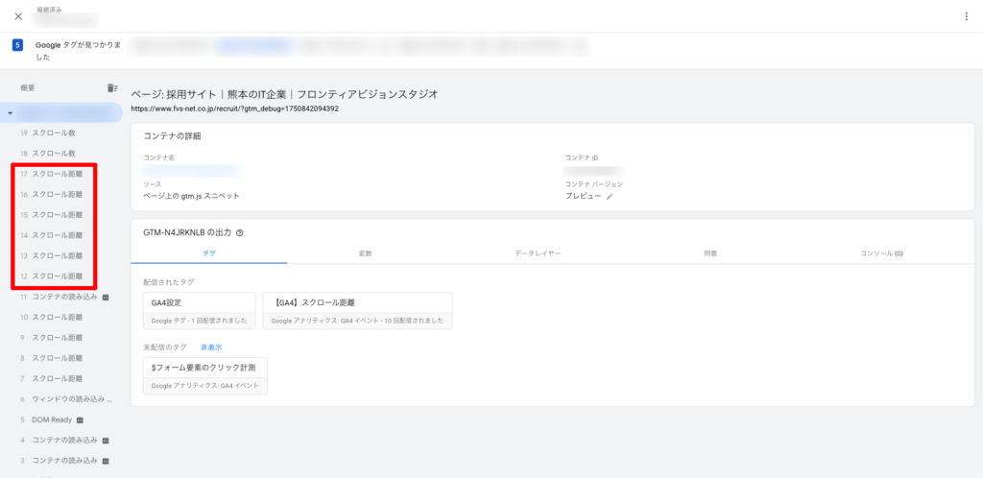Open the three-dot more options menu
Viewport: 983px width, 478px height.
click(x=966, y=16)
